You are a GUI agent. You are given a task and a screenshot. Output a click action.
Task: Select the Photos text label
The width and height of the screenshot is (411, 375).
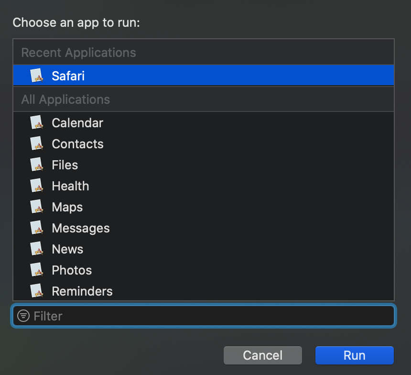point(72,270)
